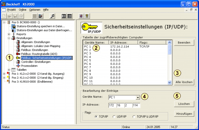This screenshot has height=130, width=199.
Task: Click the Flags column header
Action: point(152,43)
